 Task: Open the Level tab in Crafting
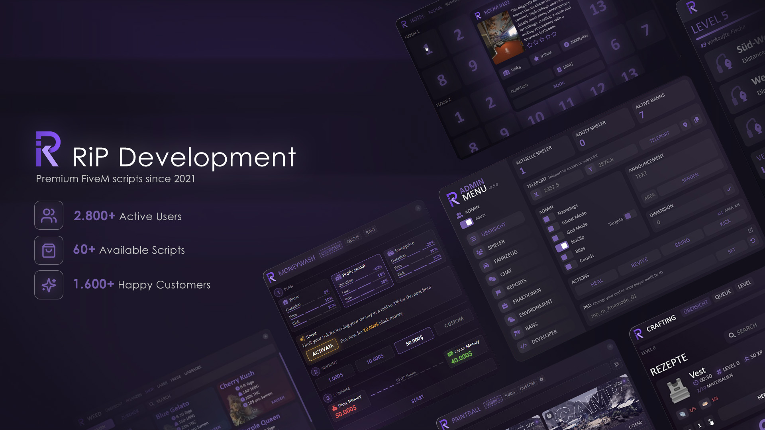tap(744, 284)
